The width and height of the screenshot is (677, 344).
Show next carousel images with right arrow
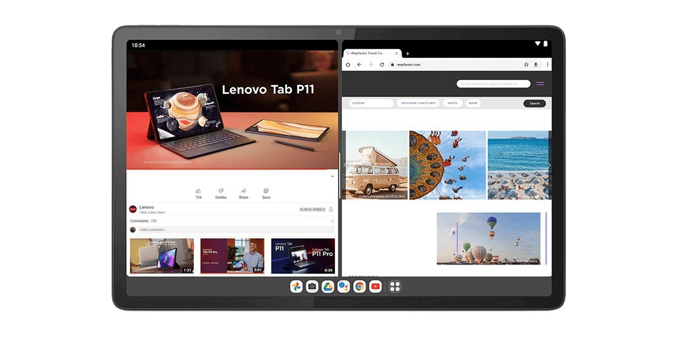549,165
